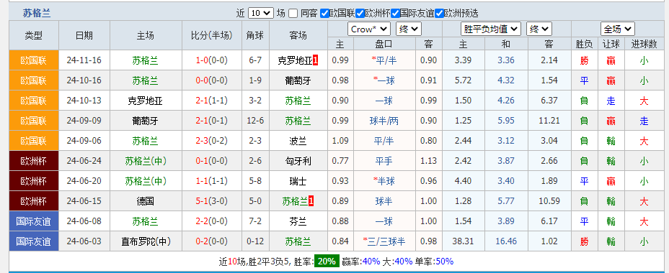Uncheck the 欧洲预选 filter checkbox
669x273 pixels.
click(x=440, y=14)
